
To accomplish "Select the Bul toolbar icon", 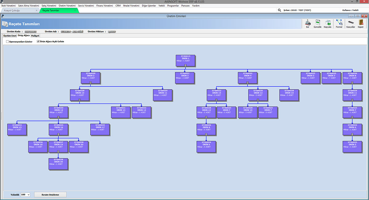I will pos(307,23).
